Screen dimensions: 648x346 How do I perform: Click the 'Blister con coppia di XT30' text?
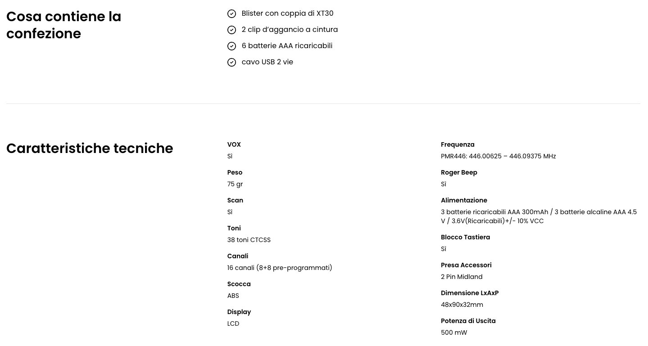click(x=287, y=13)
